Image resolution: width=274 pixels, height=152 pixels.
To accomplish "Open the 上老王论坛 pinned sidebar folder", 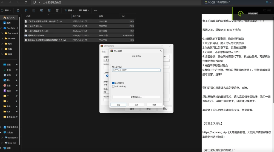I will tap(10, 117).
